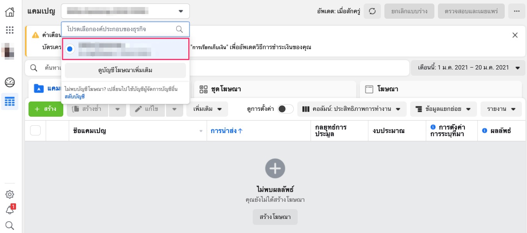Click the green สร้าง button
The width and height of the screenshot is (527, 233).
click(46, 109)
